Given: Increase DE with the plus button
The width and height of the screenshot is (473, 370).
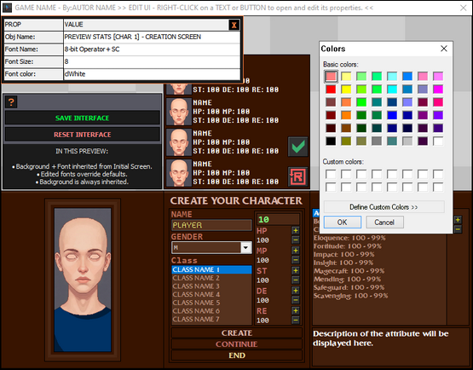Looking at the screenshot, I should (296, 291).
